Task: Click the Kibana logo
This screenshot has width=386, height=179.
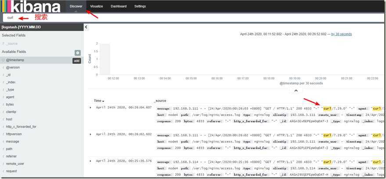Action: coord(30,7)
